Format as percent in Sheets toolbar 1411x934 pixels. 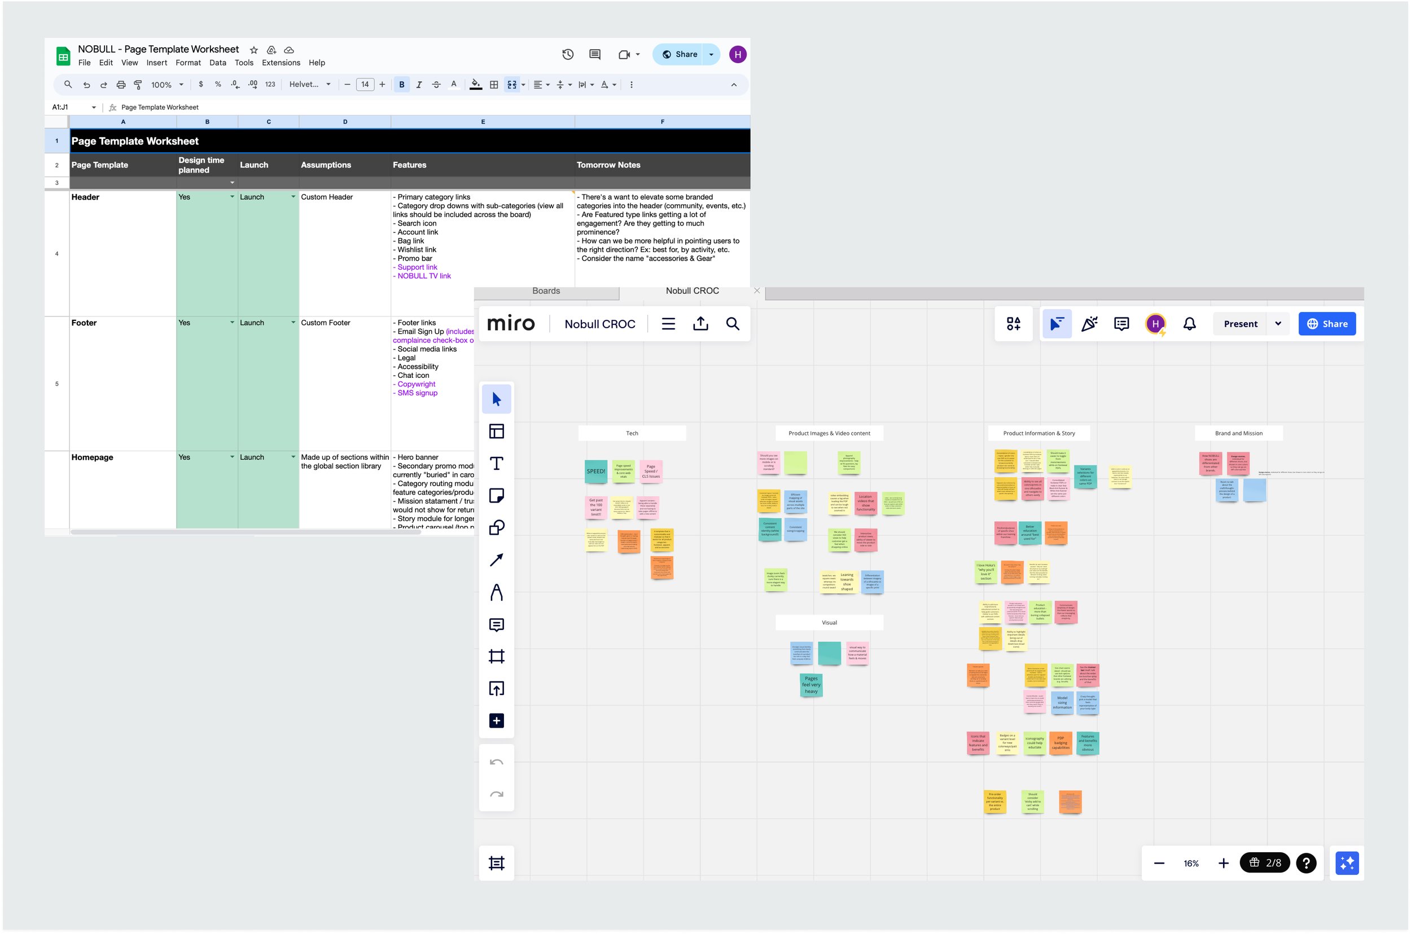tap(218, 85)
